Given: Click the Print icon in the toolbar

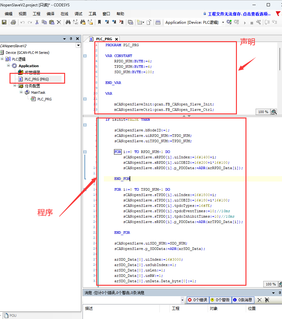Looking at the screenshot, I should click(x=13, y=22).
